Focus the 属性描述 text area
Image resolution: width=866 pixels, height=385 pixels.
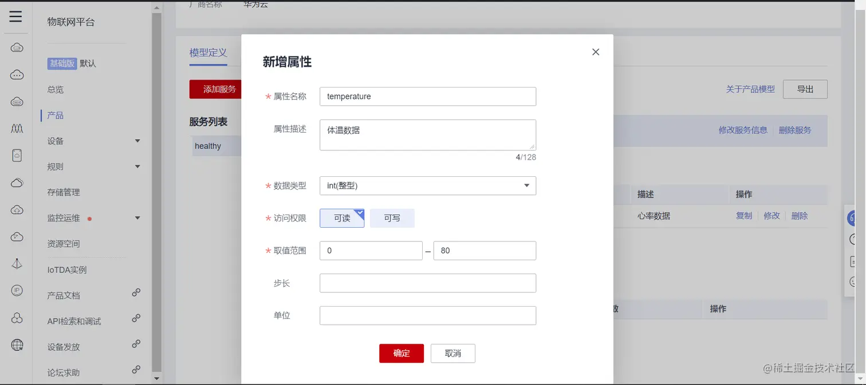[428, 135]
